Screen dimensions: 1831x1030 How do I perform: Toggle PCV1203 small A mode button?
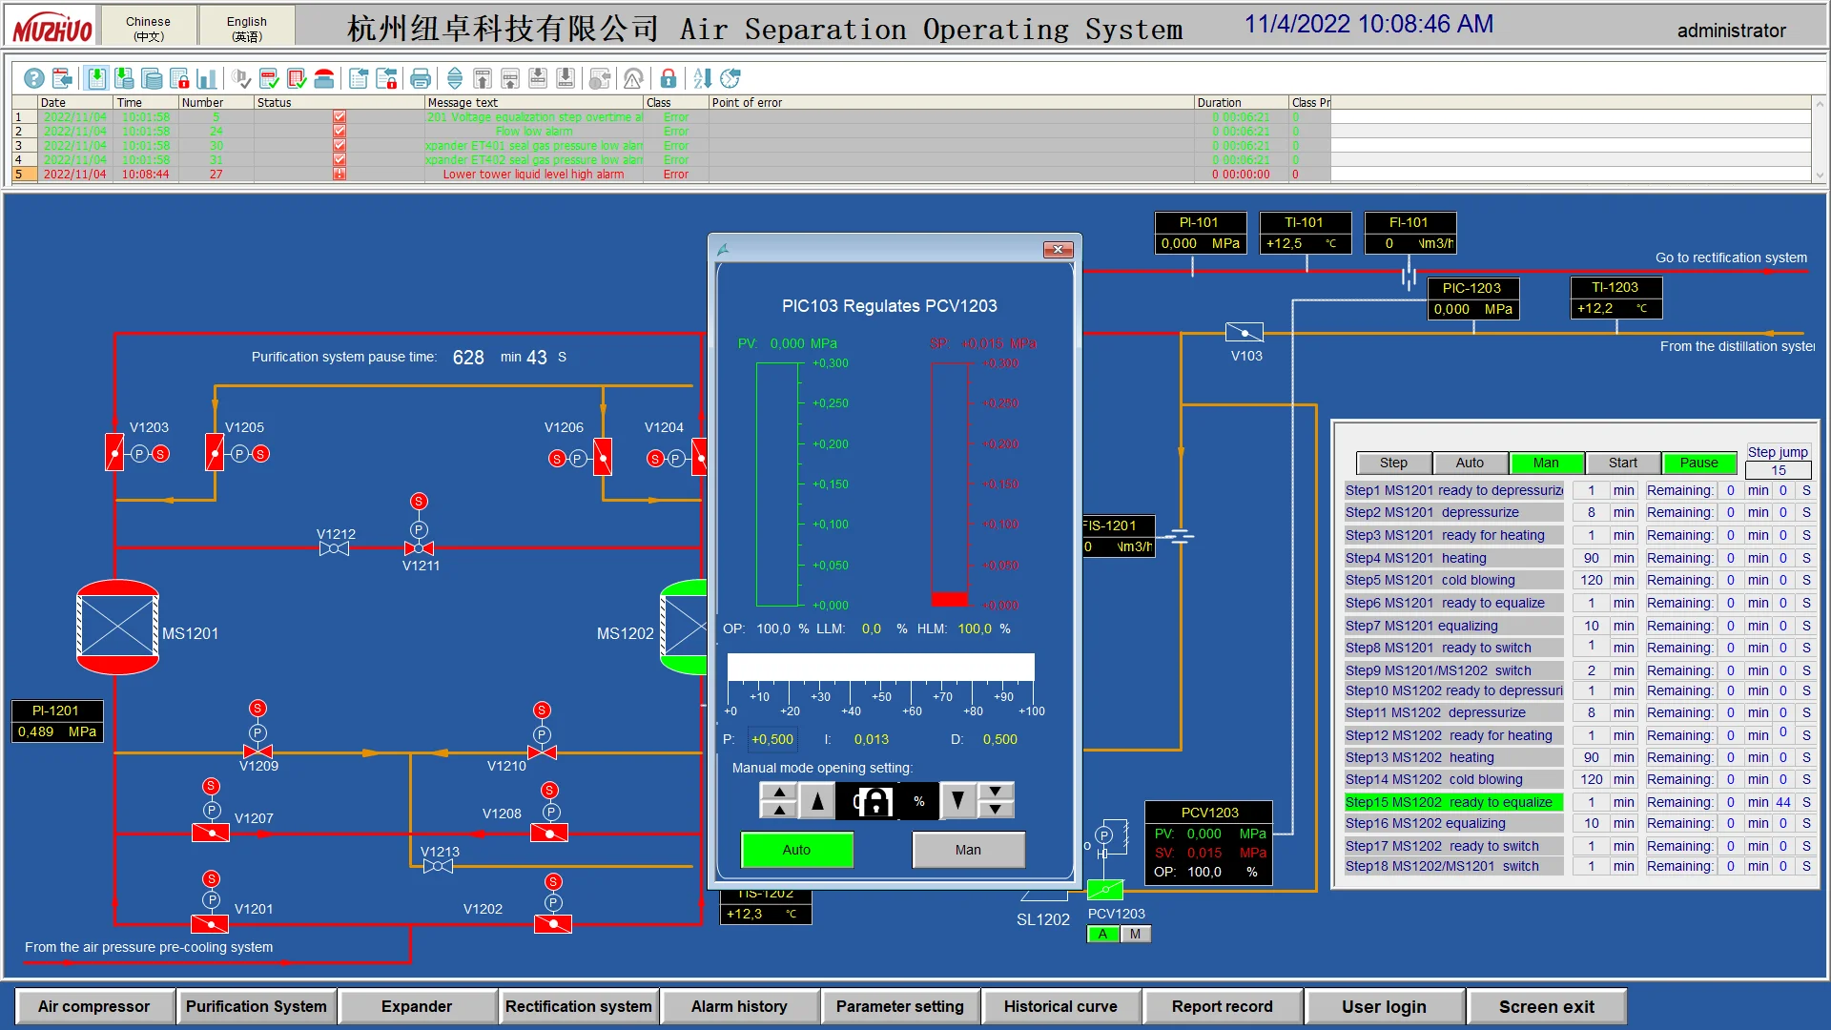[x=1103, y=935]
